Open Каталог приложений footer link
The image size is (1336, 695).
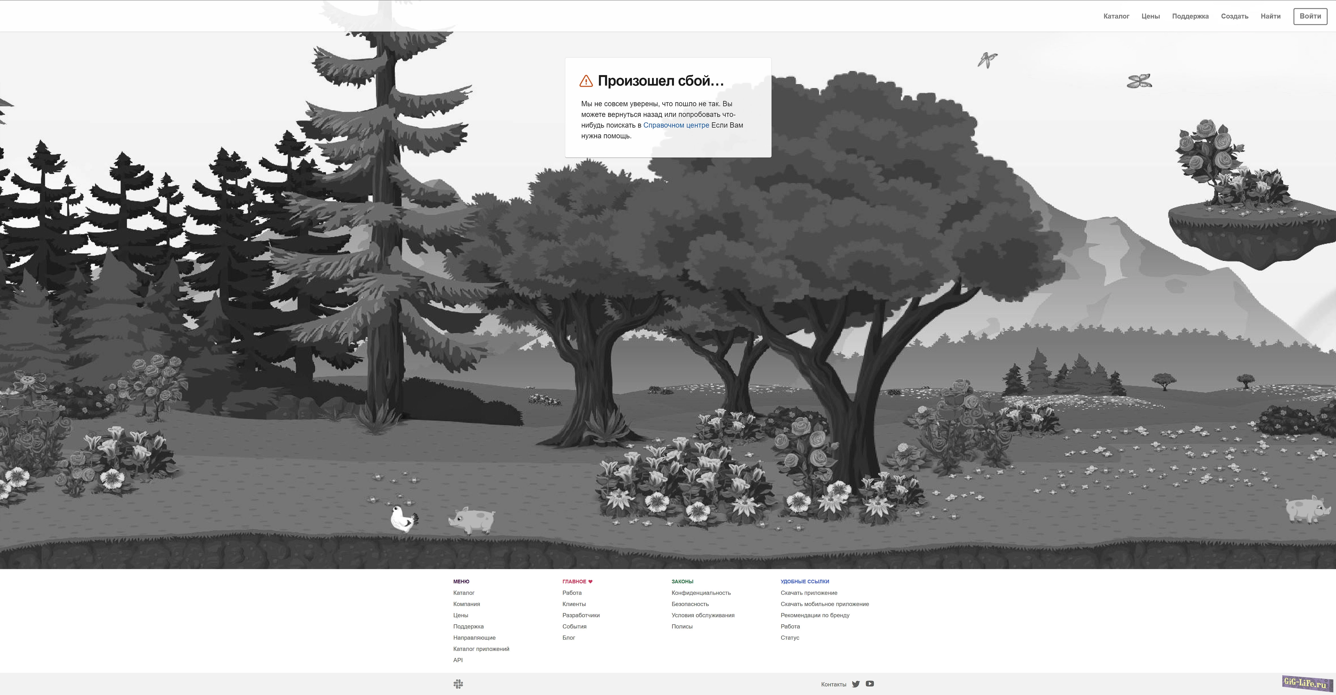point(481,648)
